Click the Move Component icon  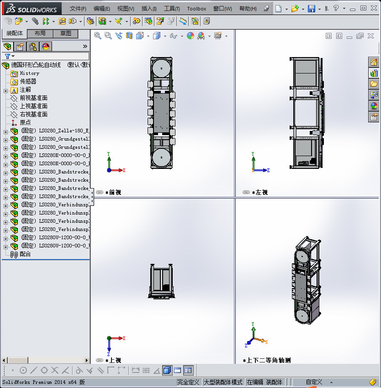(73, 21)
